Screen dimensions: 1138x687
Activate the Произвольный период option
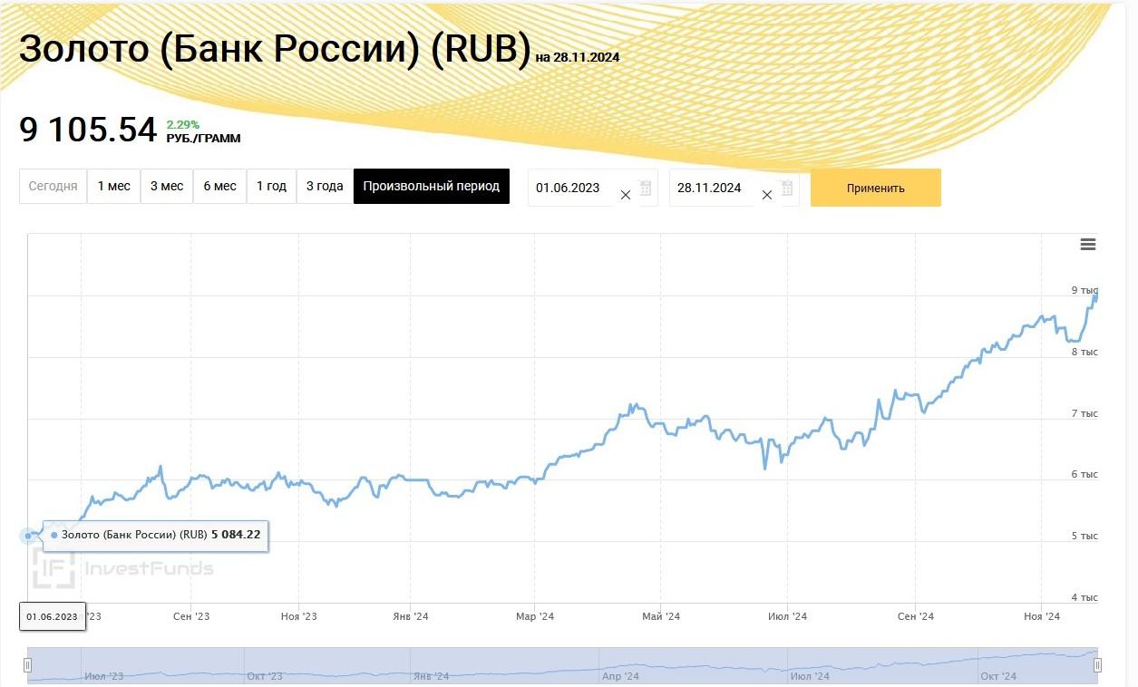(x=432, y=187)
